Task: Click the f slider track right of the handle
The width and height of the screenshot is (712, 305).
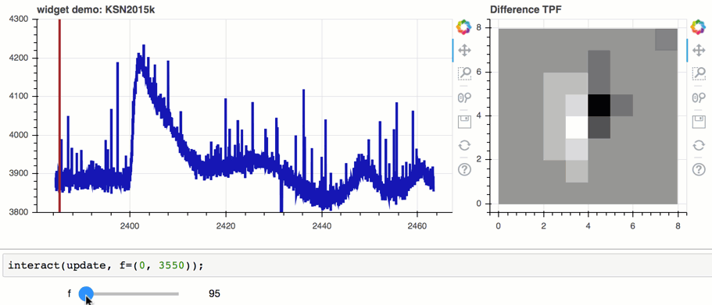Action: [x=136, y=294]
